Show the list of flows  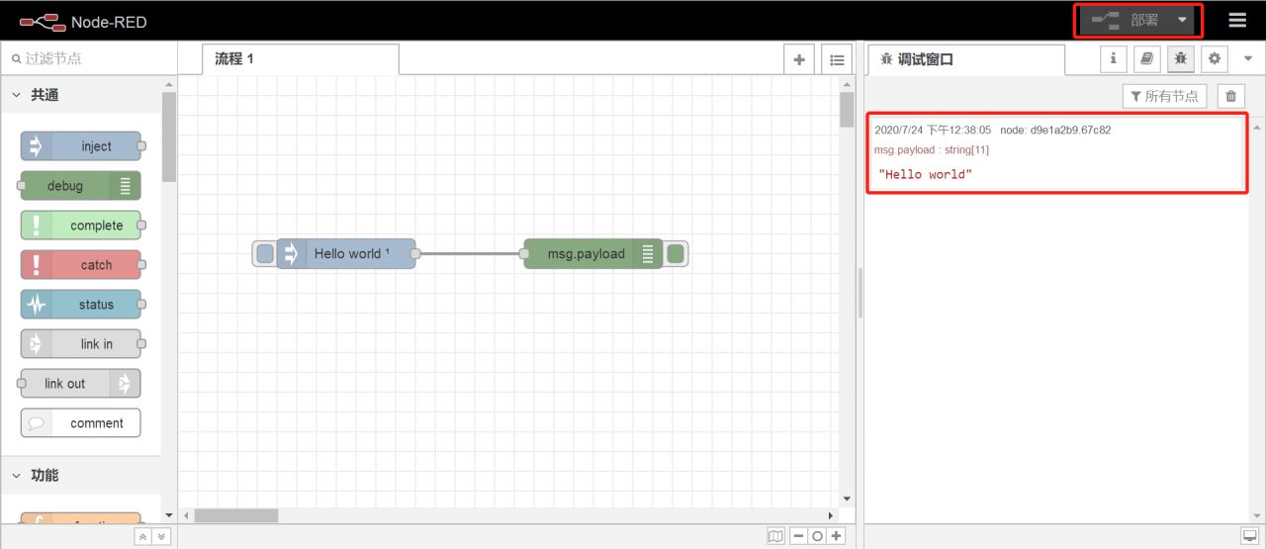(x=837, y=59)
